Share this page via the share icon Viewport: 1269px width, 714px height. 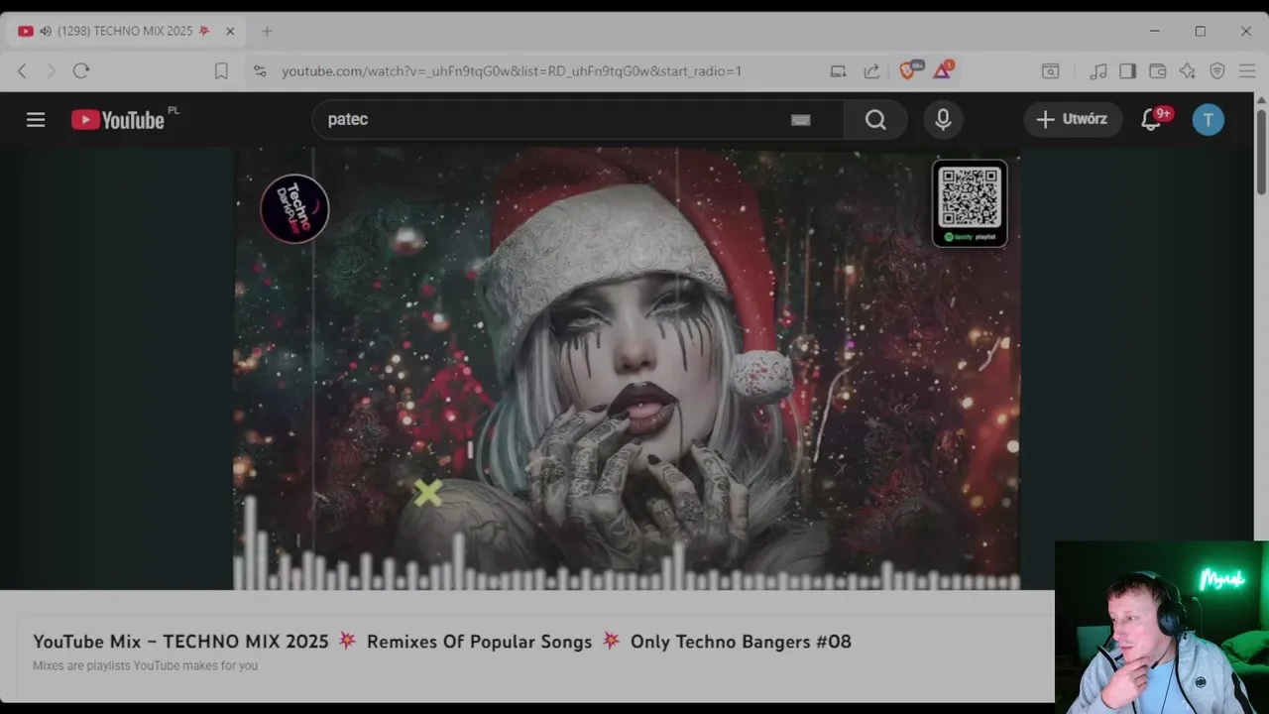tap(871, 70)
